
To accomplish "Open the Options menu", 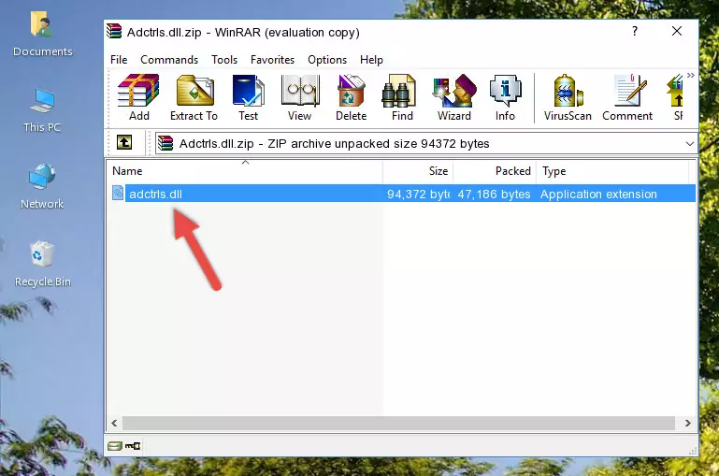I will tap(327, 60).
